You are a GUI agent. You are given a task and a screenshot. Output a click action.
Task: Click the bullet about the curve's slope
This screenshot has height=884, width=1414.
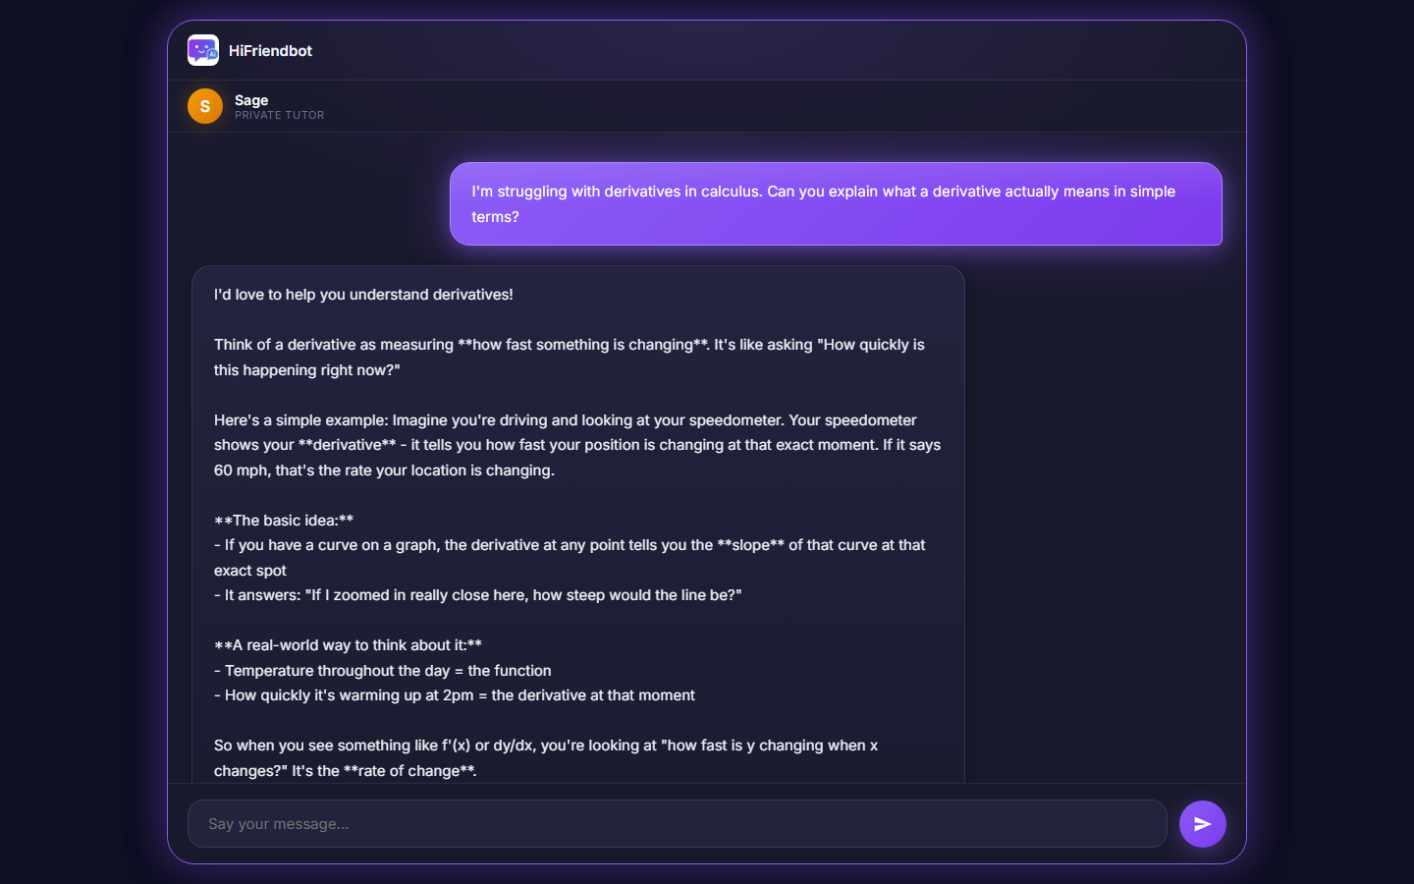(x=570, y=558)
